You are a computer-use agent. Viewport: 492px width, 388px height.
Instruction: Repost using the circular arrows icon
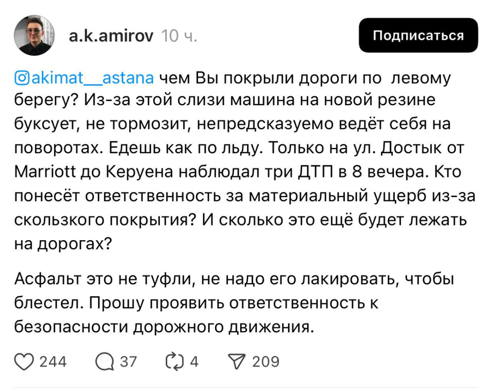click(175, 361)
